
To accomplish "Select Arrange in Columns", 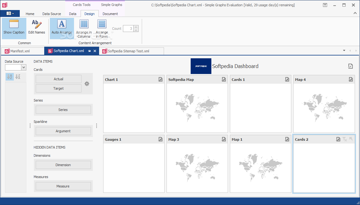I will (84, 29).
